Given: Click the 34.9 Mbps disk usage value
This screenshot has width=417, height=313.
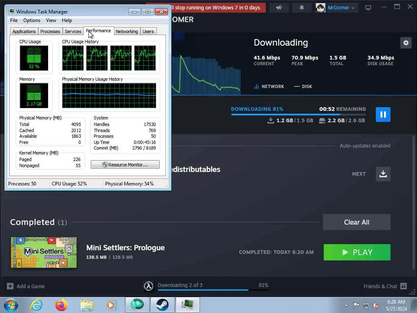Looking at the screenshot, I should 381,58.
